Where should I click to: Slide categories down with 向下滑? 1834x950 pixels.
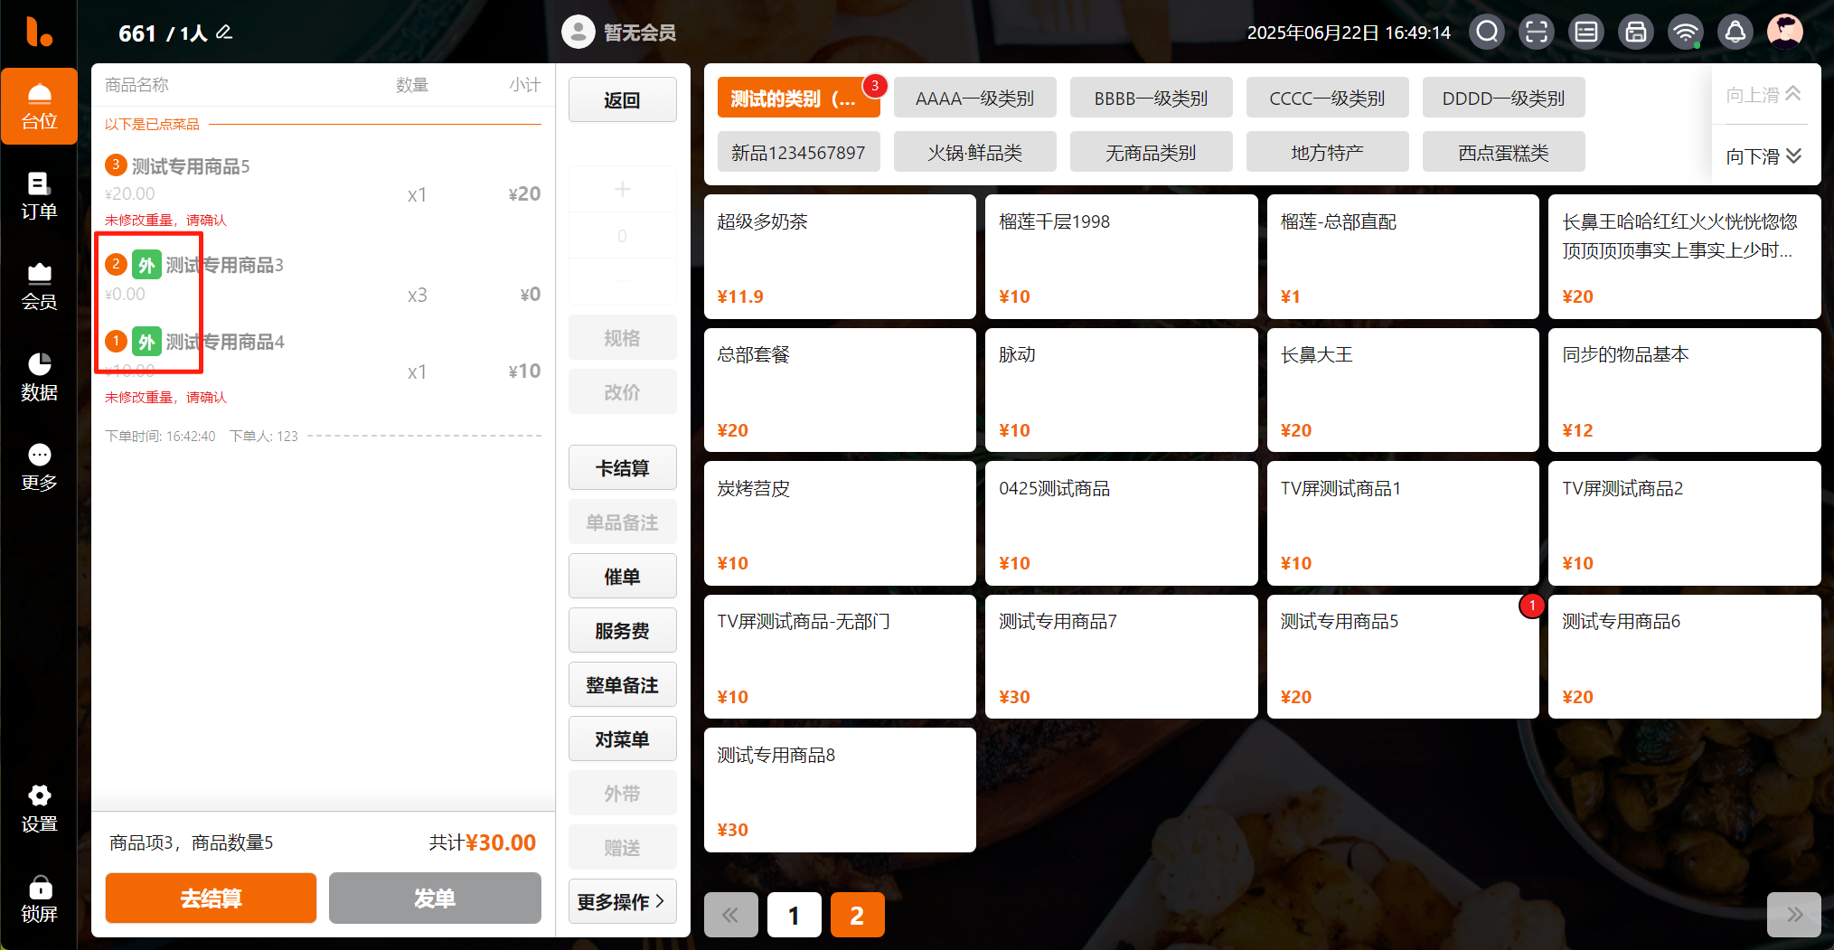point(1763,155)
